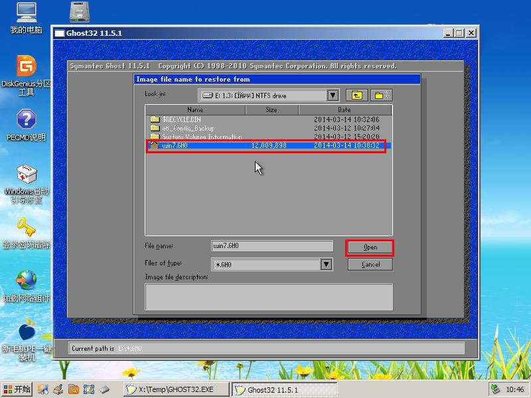Select the e8_Config_Backup folder
Screen dimensions: 531x398
pyautogui.click(x=269, y=128)
